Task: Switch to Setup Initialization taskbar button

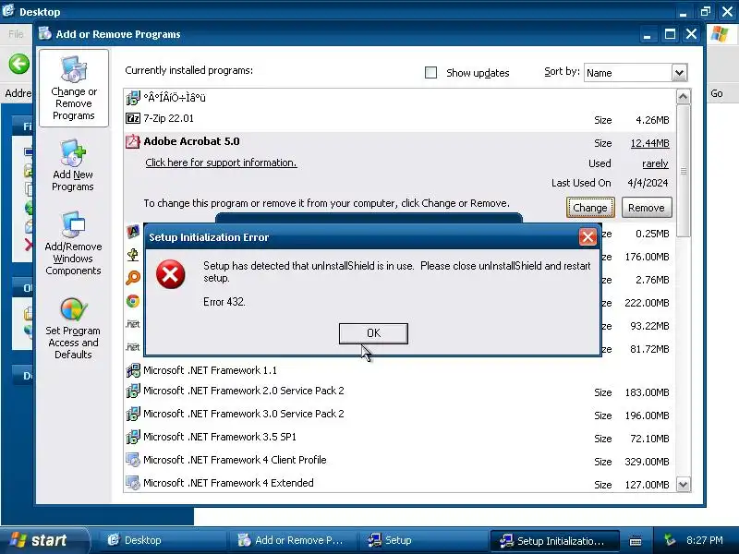Action: [554, 541]
